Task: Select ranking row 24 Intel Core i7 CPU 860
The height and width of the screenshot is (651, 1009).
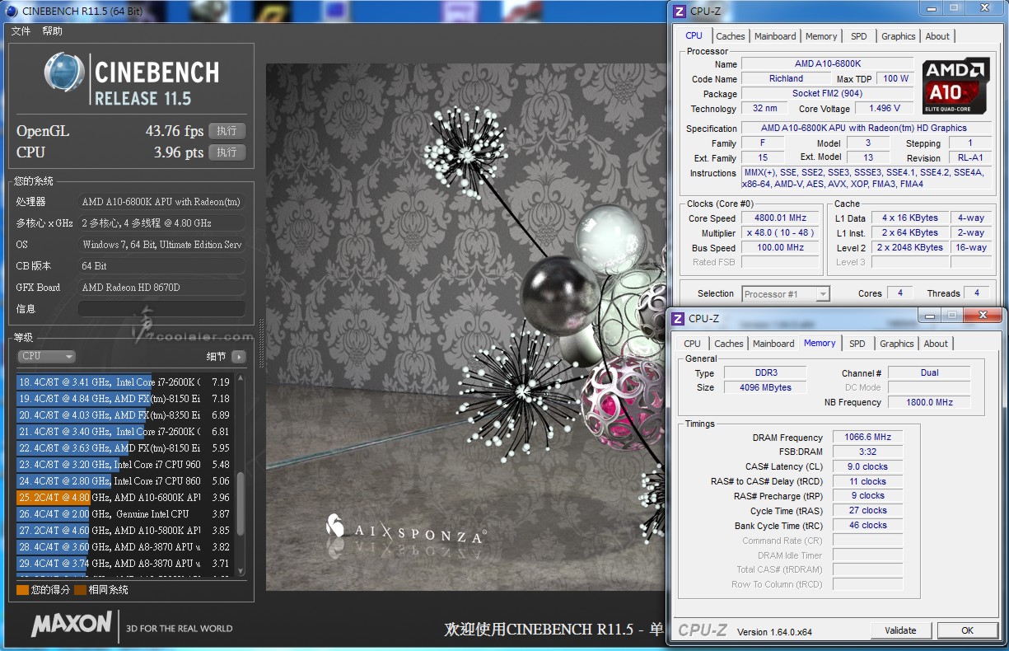Action: pyautogui.click(x=125, y=481)
